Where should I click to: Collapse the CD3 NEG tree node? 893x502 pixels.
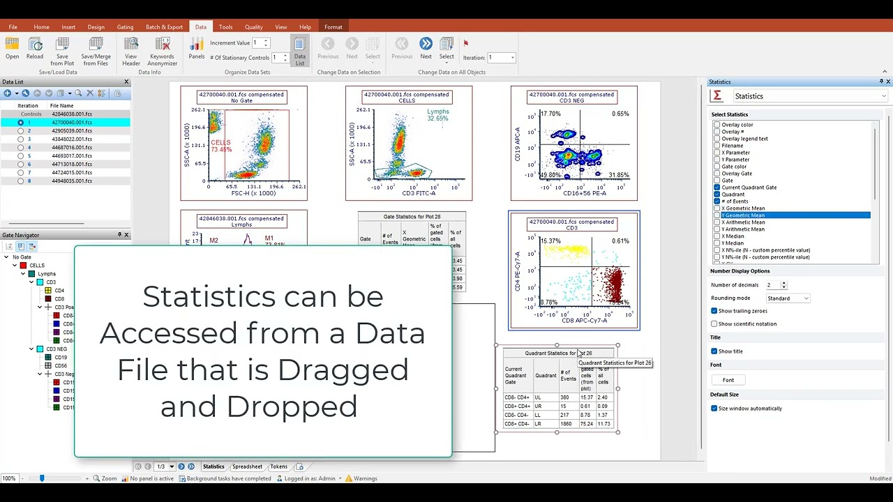[x=31, y=349]
